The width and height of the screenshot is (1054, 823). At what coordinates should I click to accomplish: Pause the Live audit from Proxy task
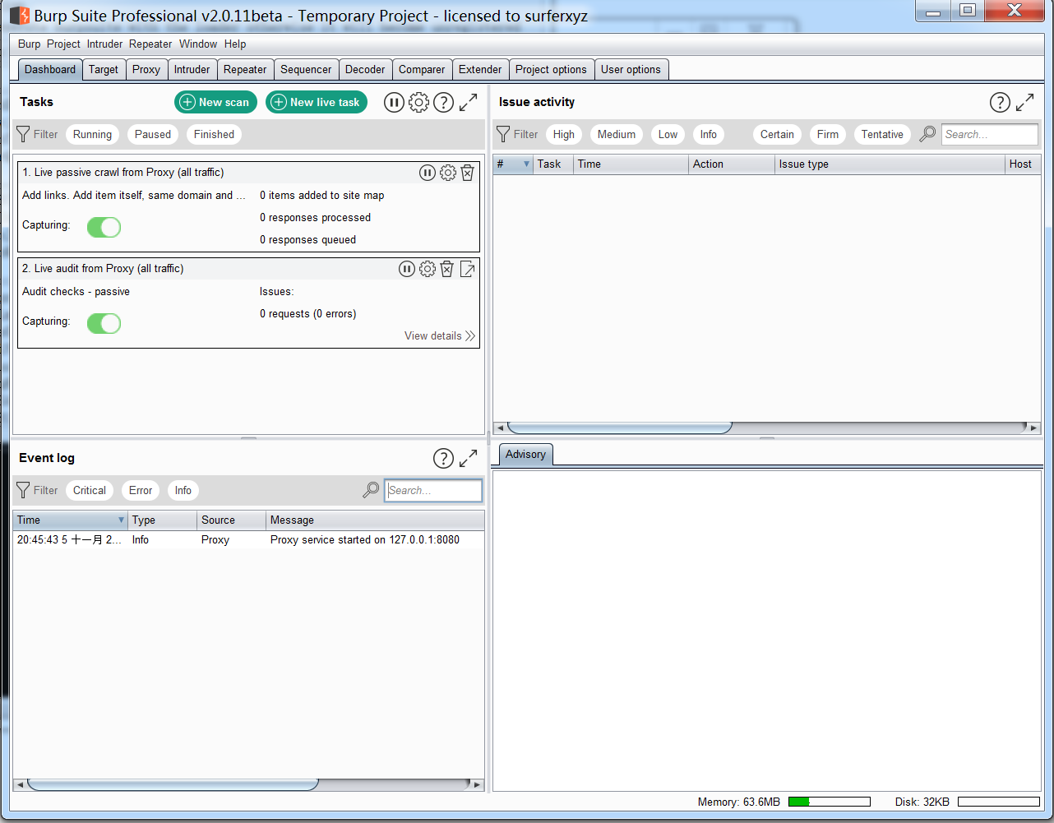407,269
